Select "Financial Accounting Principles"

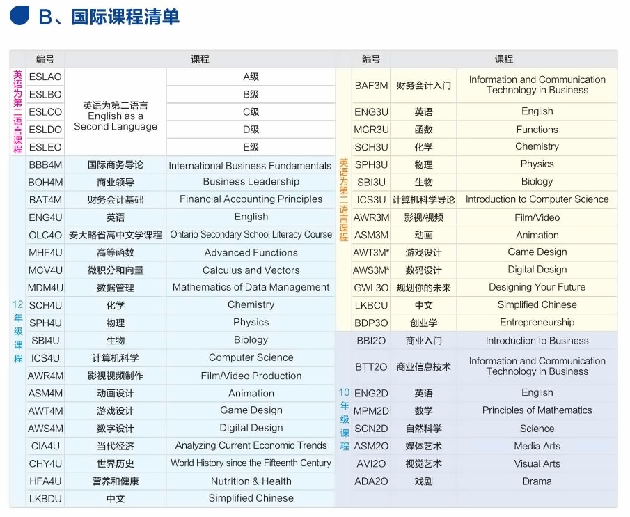pos(251,199)
